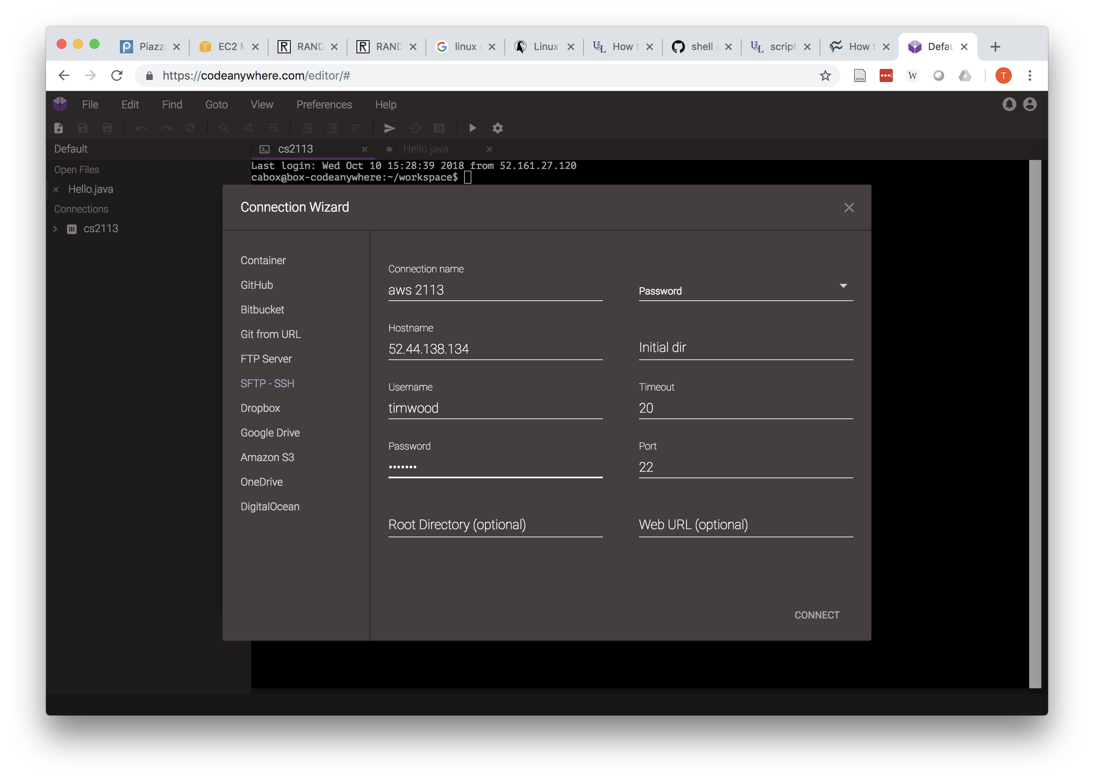Viewport: 1094px width, 781px height.
Task: Close Hello.java in Open Files list
Action: pyautogui.click(x=56, y=190)
